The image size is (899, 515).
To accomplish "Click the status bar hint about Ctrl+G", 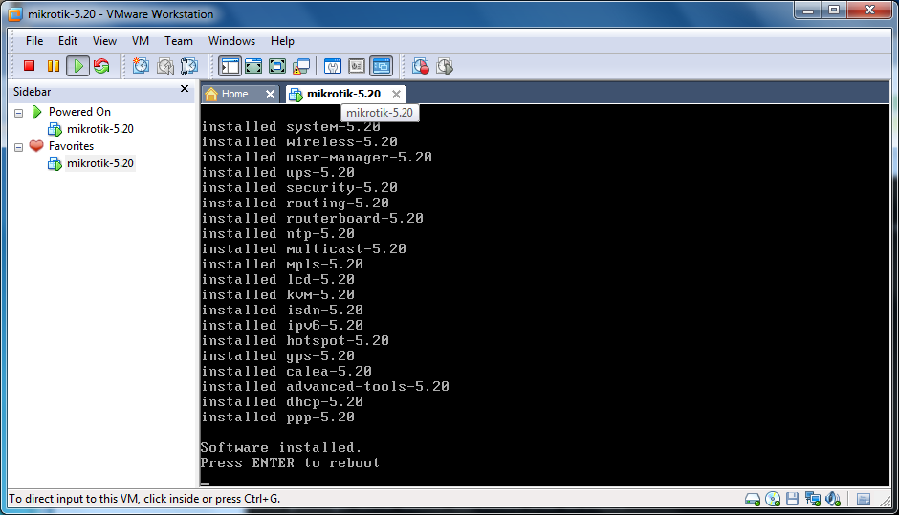I will tap(144, 499).
